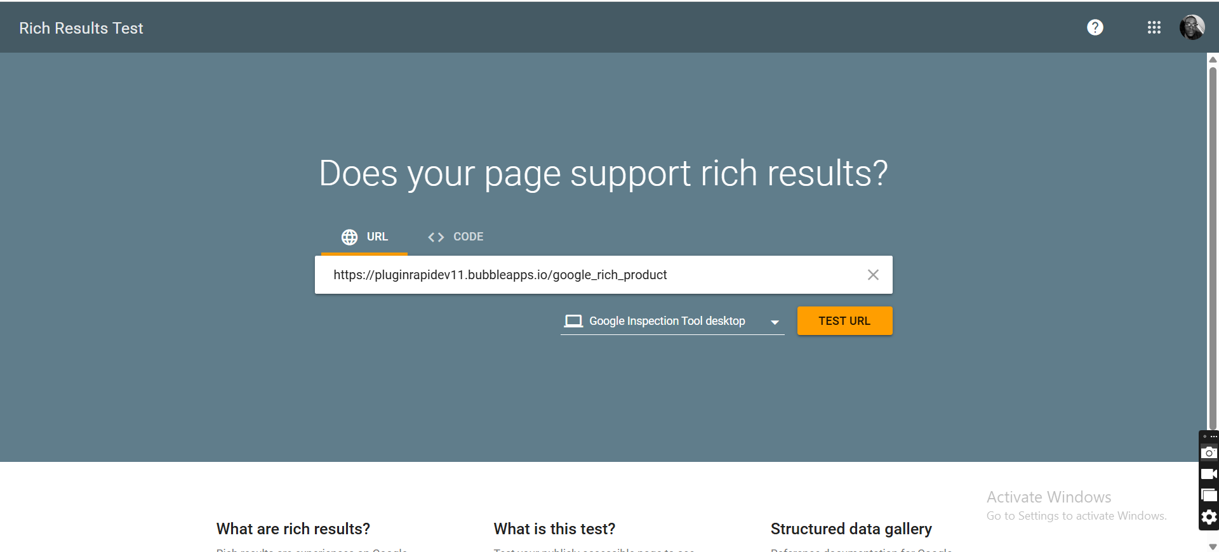Click the video recorder camera icon
This screenshot has height=552, width=1219.
pos(1209,474)
